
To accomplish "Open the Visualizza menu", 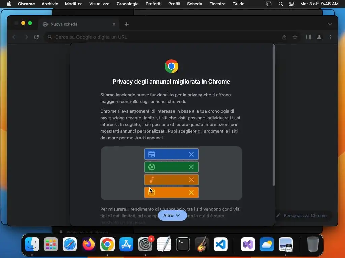I will click(99, 4).
